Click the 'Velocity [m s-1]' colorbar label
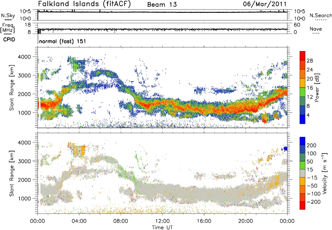The width and height of the screenshot is (332, 230). (324, 174)
